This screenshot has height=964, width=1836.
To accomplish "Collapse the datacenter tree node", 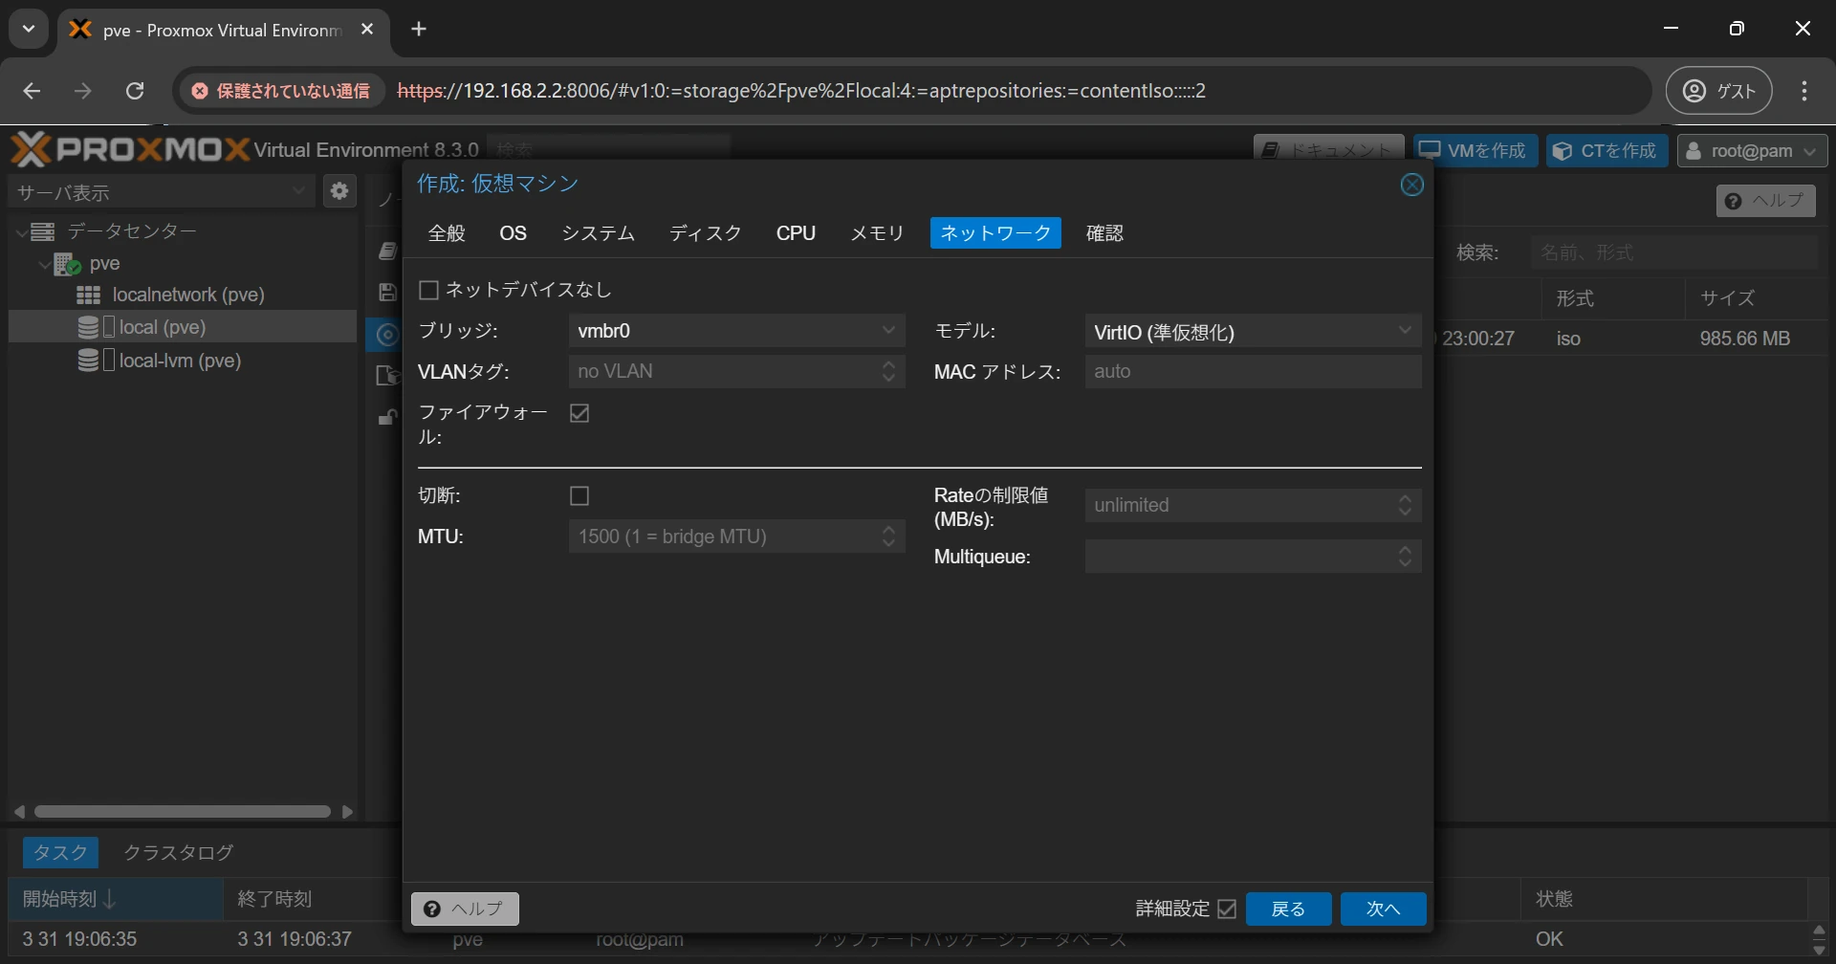I will pyautogui.click(x=21, y=231).
